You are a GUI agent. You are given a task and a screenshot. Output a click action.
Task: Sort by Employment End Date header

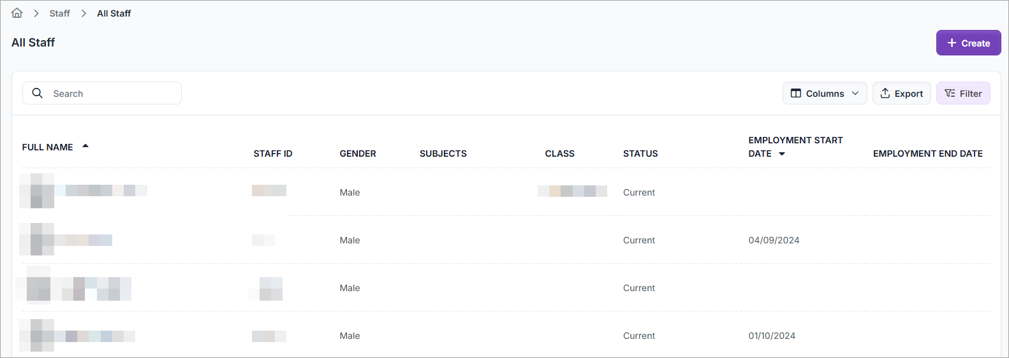[927, 154]
